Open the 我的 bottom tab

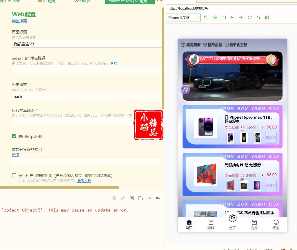pos(276,225)
